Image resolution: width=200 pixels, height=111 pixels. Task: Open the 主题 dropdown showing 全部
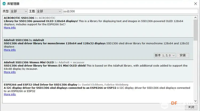(49, 11)
